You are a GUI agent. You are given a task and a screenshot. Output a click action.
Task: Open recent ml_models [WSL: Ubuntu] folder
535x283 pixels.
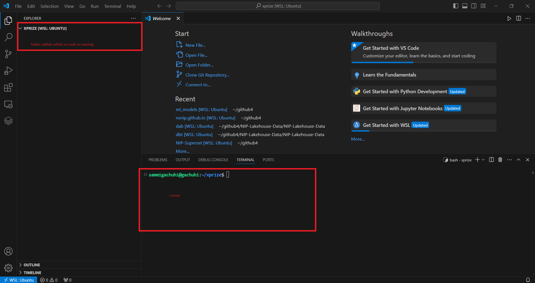[x=201, y=109]
